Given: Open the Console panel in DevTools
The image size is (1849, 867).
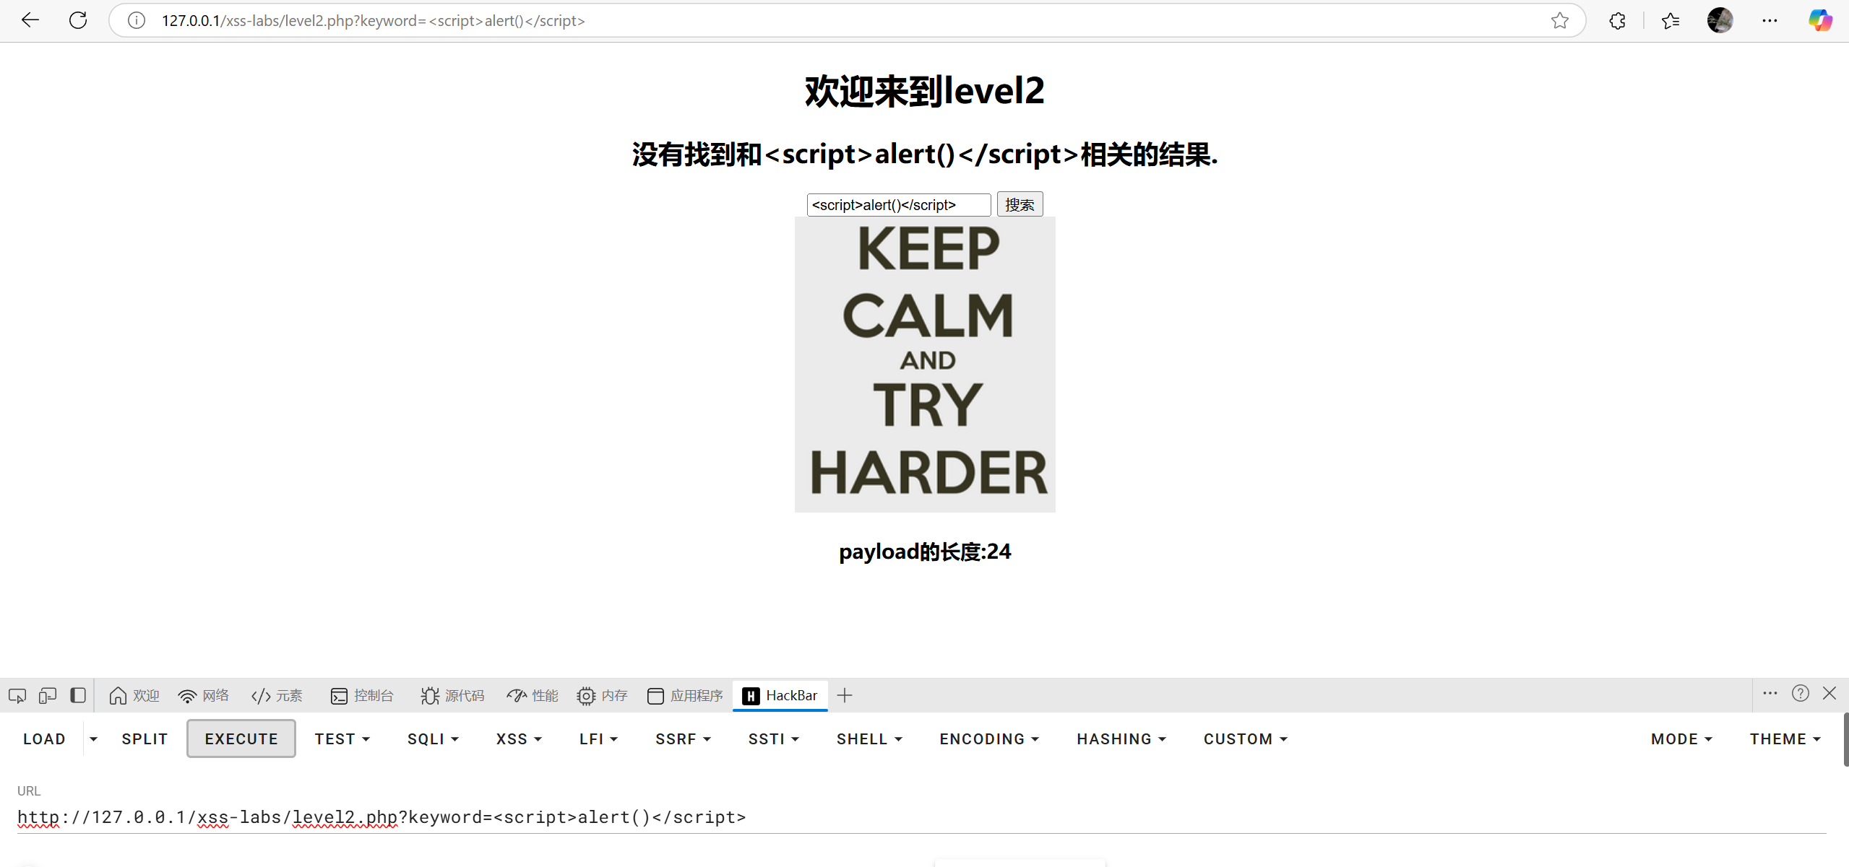Looking at the screenshot, I should click(362, 695).
